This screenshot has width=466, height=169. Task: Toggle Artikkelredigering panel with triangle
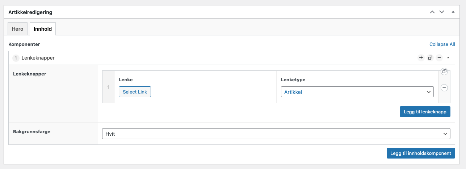(453, 12)
